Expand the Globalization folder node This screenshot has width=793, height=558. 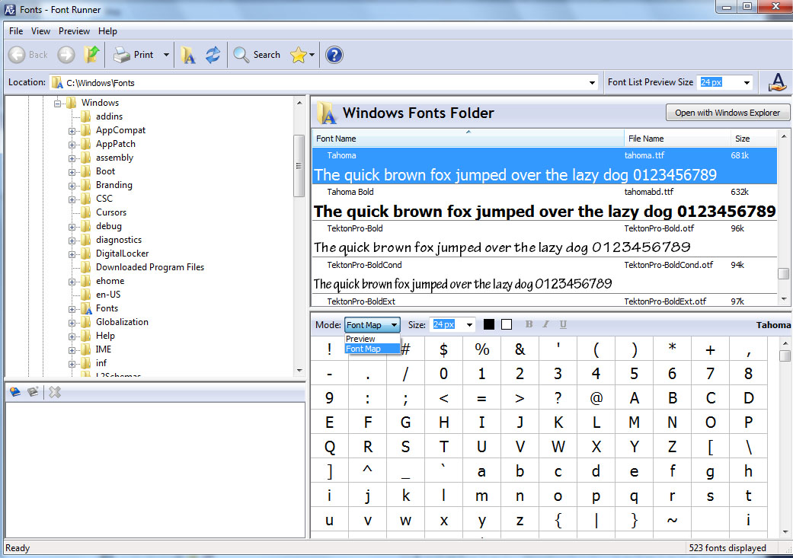point(72,323)
